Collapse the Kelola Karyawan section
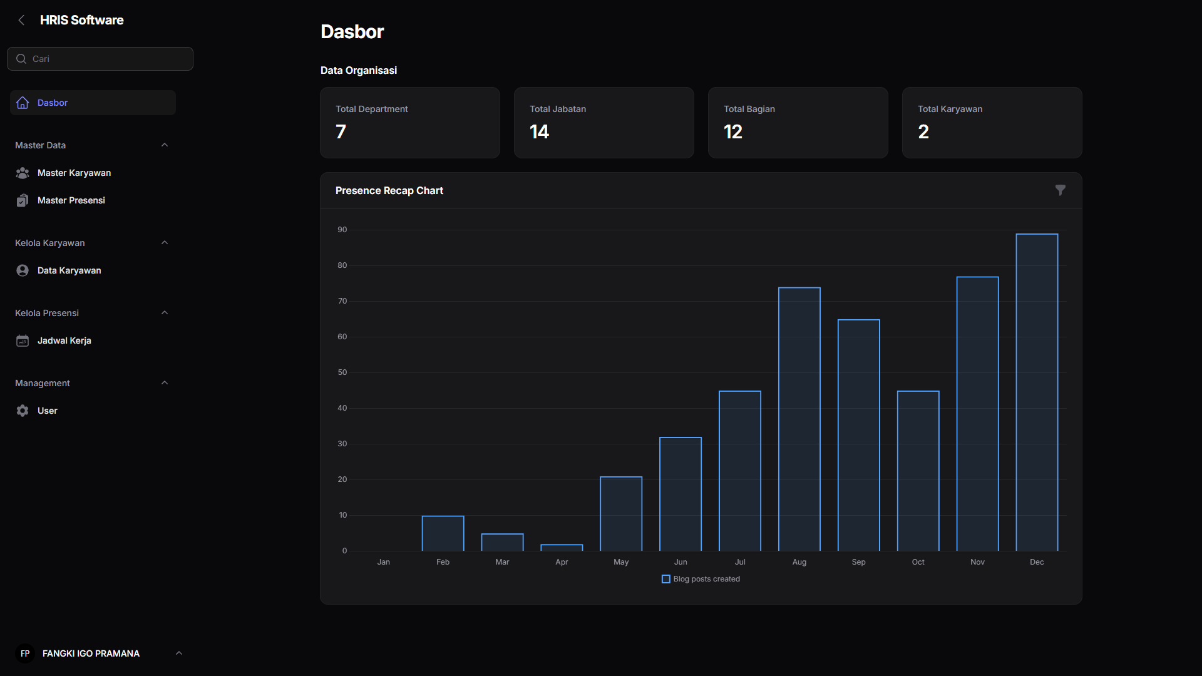This screenshot has height=676, width=1202. (165, 243)
